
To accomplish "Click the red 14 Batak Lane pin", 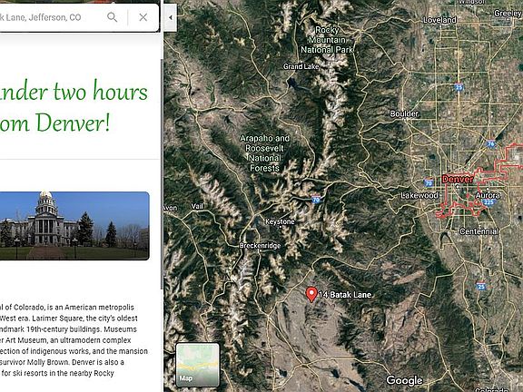I will coord(311,295).
